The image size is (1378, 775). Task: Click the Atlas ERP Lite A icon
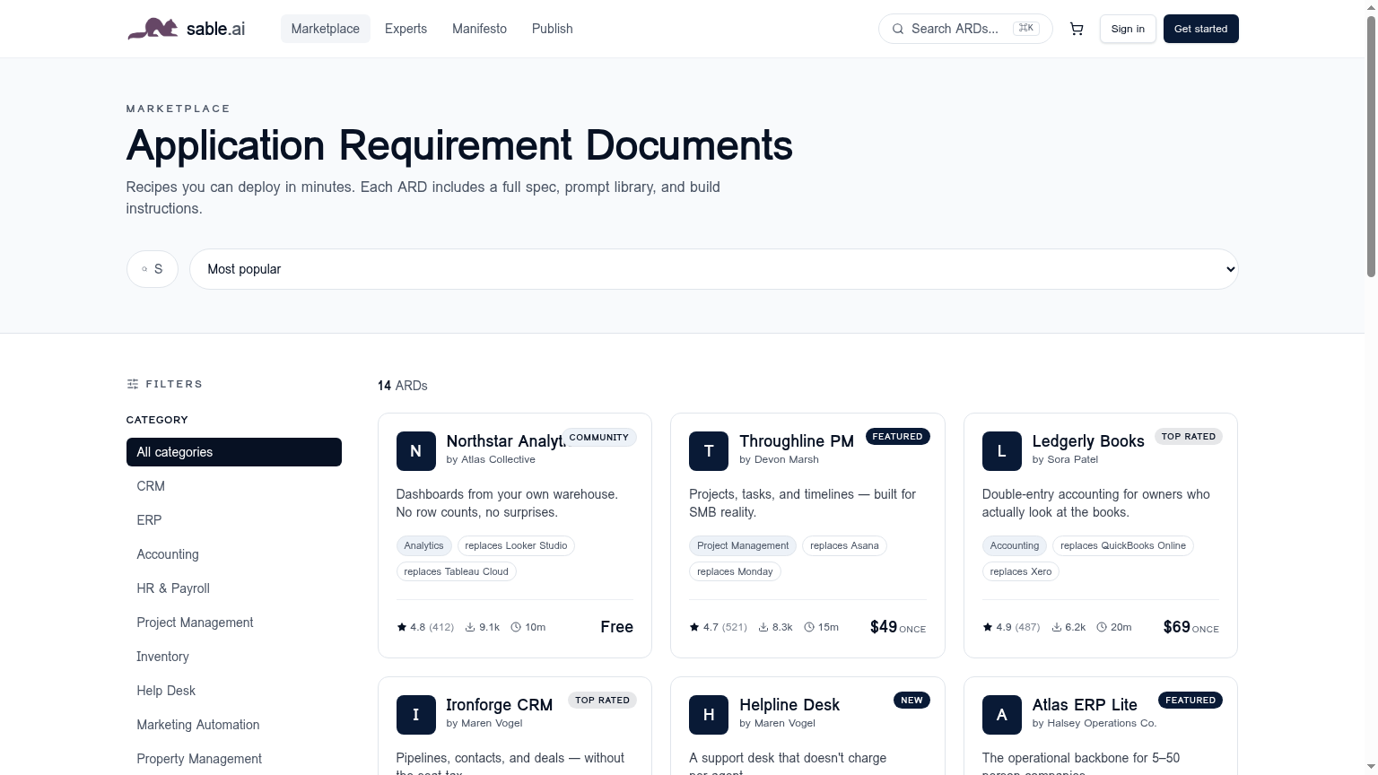1001,715
